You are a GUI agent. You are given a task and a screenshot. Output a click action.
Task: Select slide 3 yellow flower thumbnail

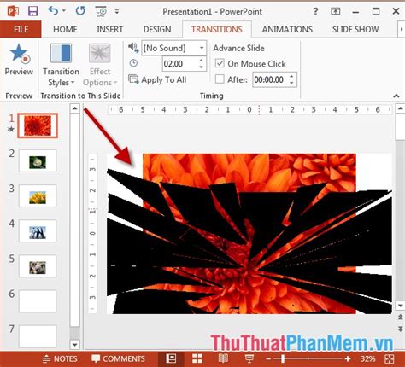tap(38, 195)
